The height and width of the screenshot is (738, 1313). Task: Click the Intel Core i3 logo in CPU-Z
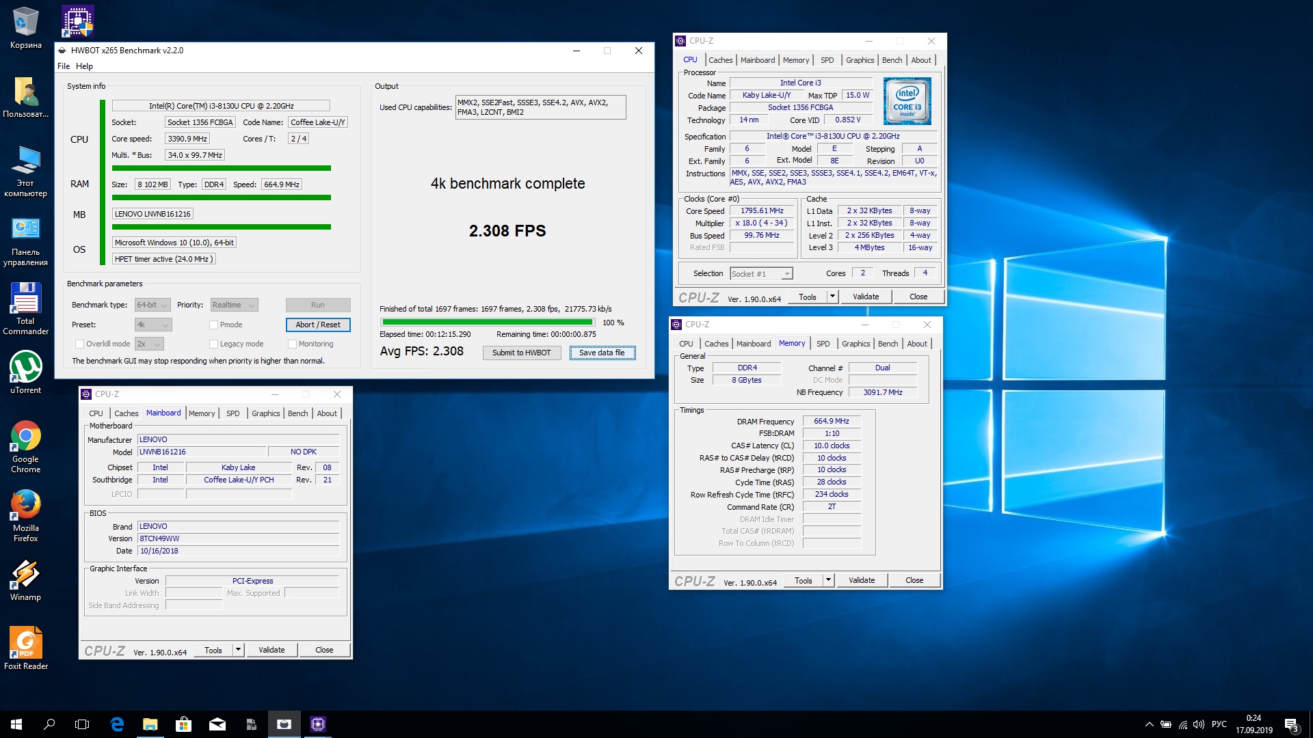click(x=907, y=101)
